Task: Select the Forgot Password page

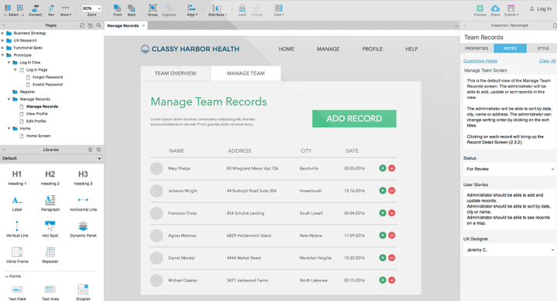Action: 48,77
